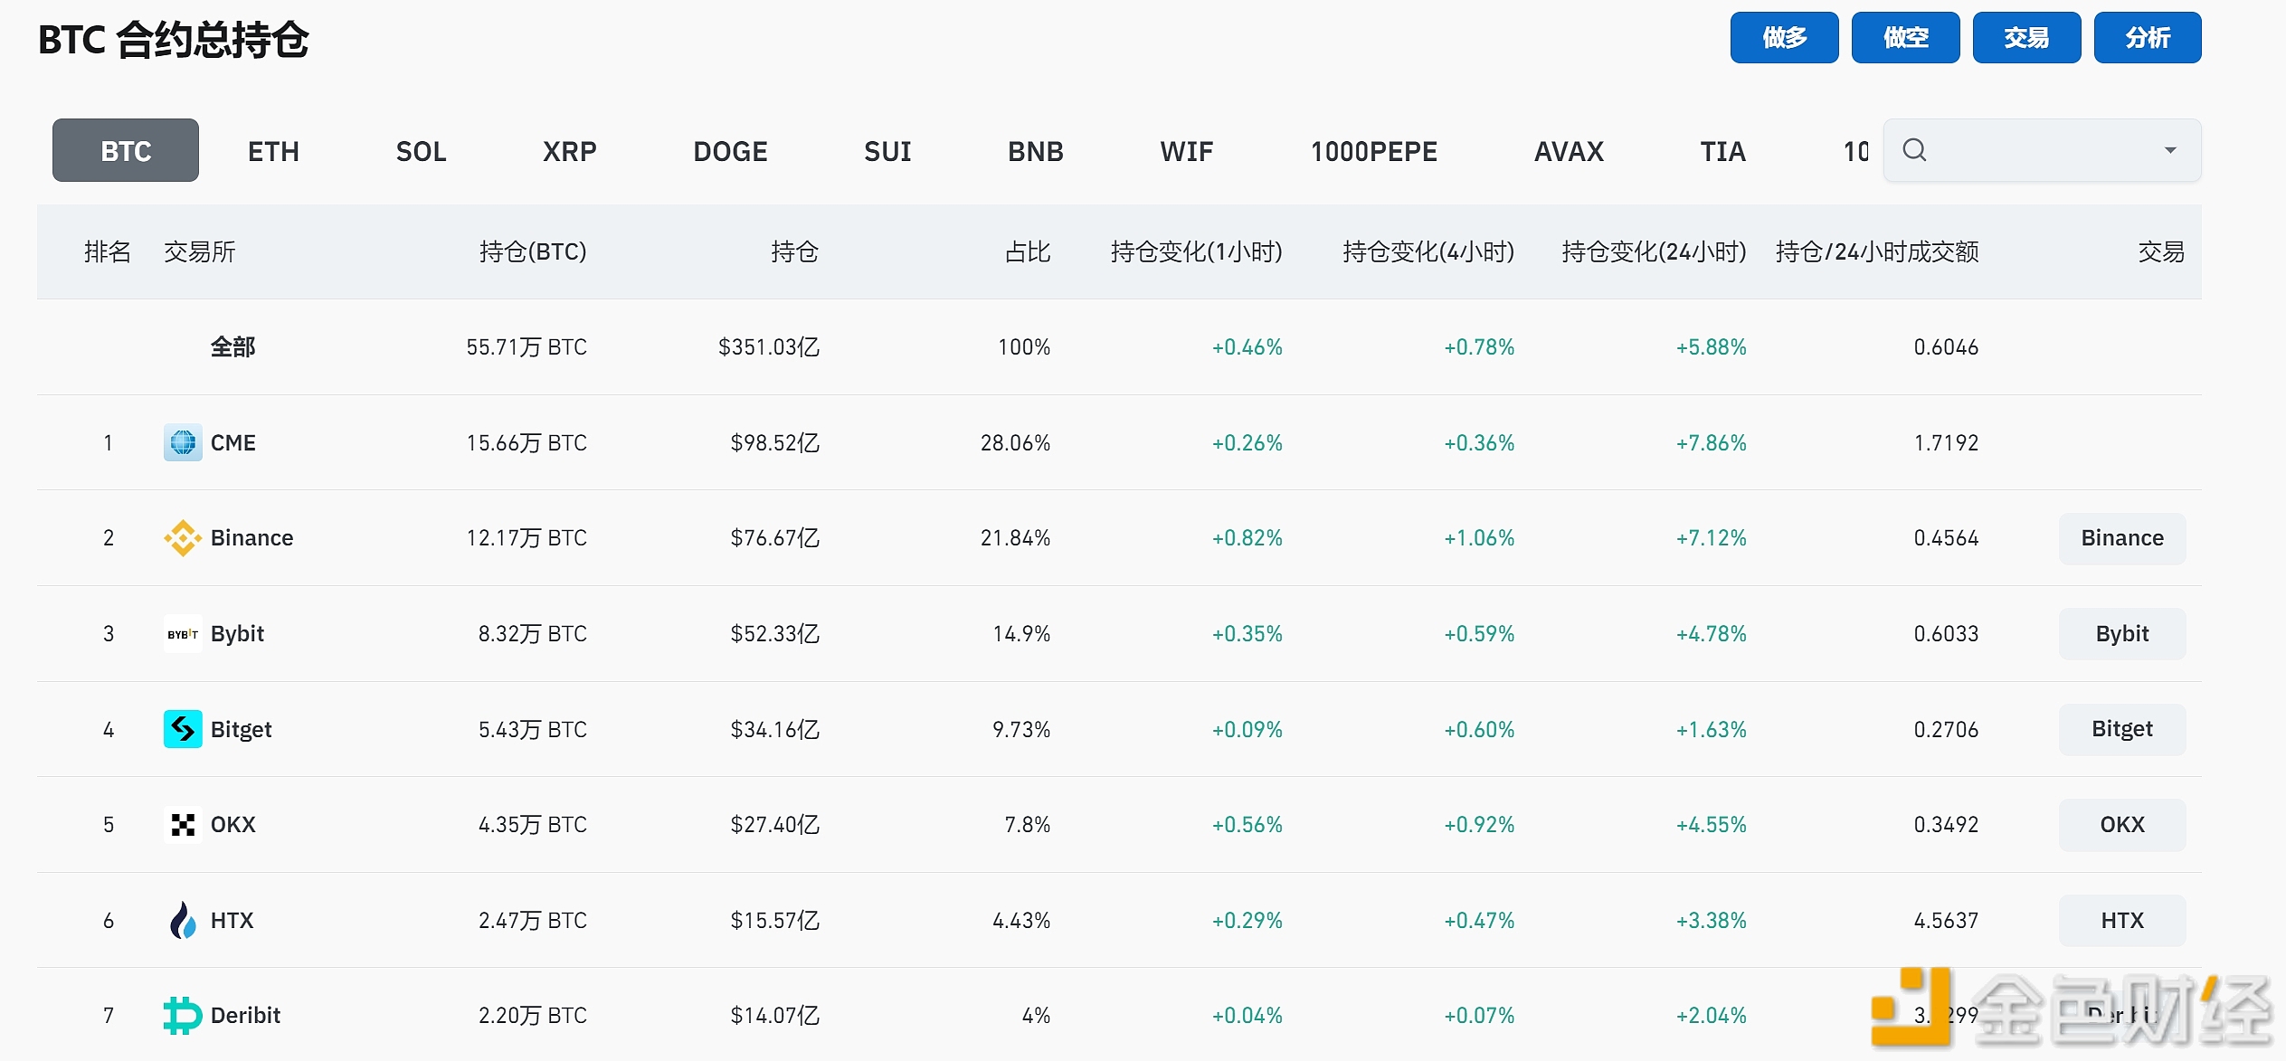
Task: Sort by 持仓/24小时成交额 column header
Action: [1877, 251]
